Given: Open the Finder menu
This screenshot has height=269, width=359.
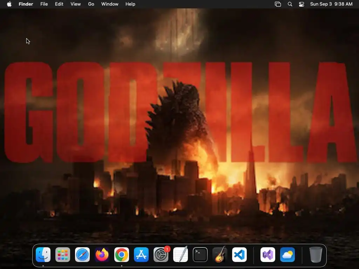Looking at the screenshot, I should click(26, 4).
